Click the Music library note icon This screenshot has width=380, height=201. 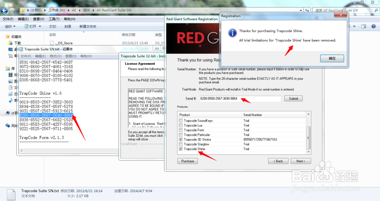pos(10,100)
